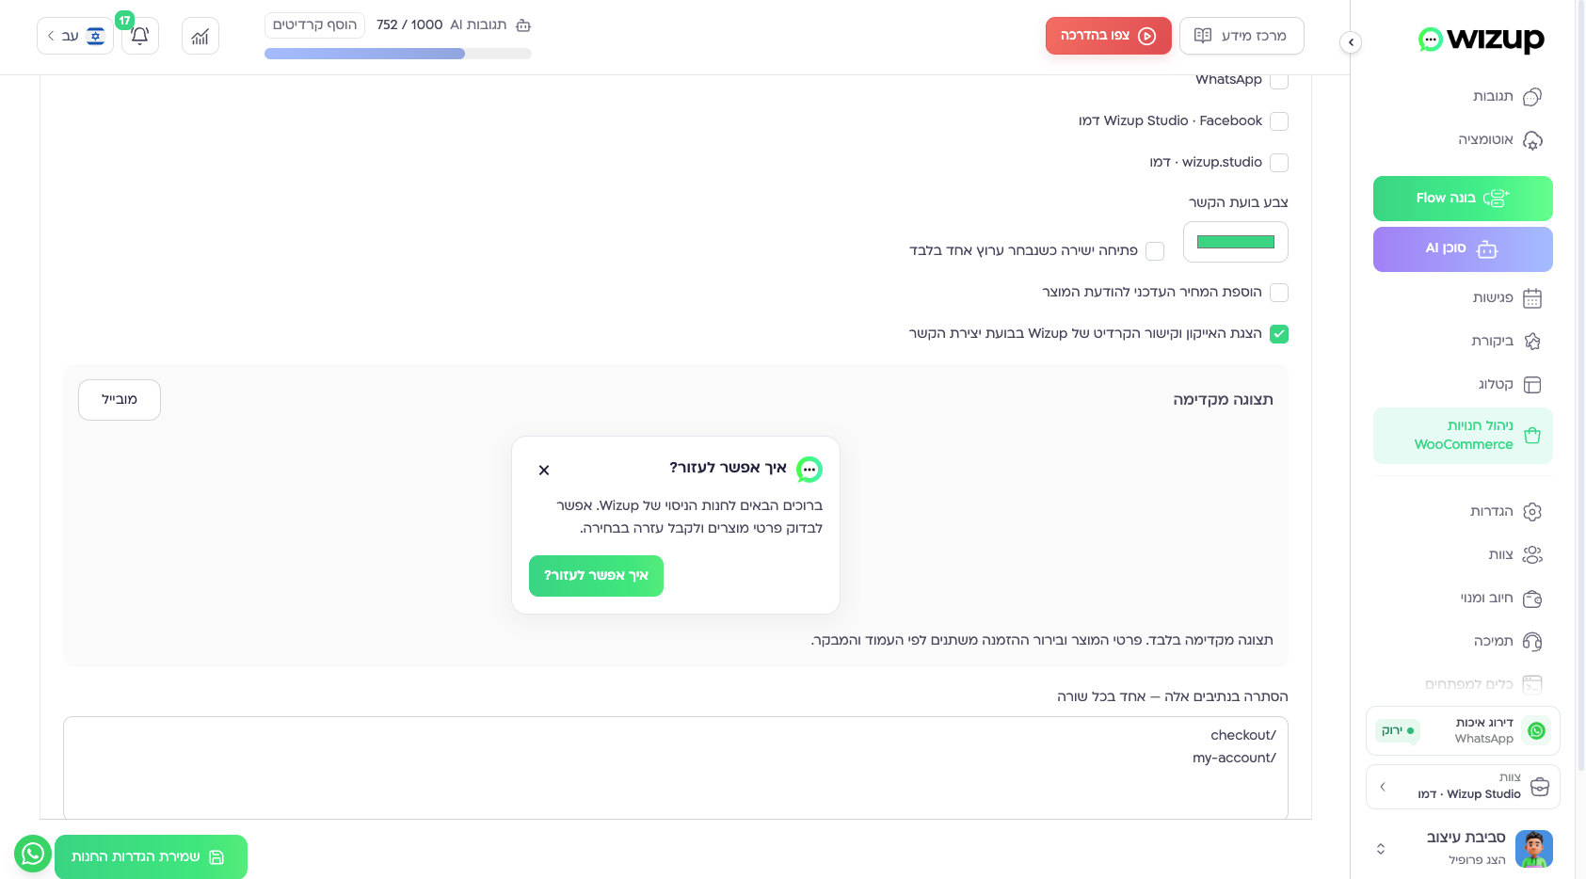Check the Wizup Studio Facebook checkbox
The image size is (1586, 879).
1279,121
